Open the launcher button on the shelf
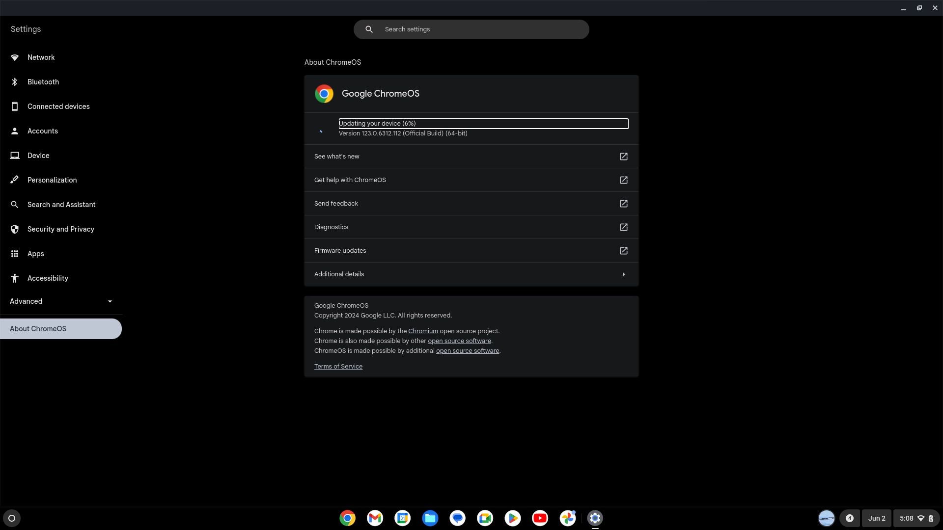943x530 pixels. (x=12, y=518)
